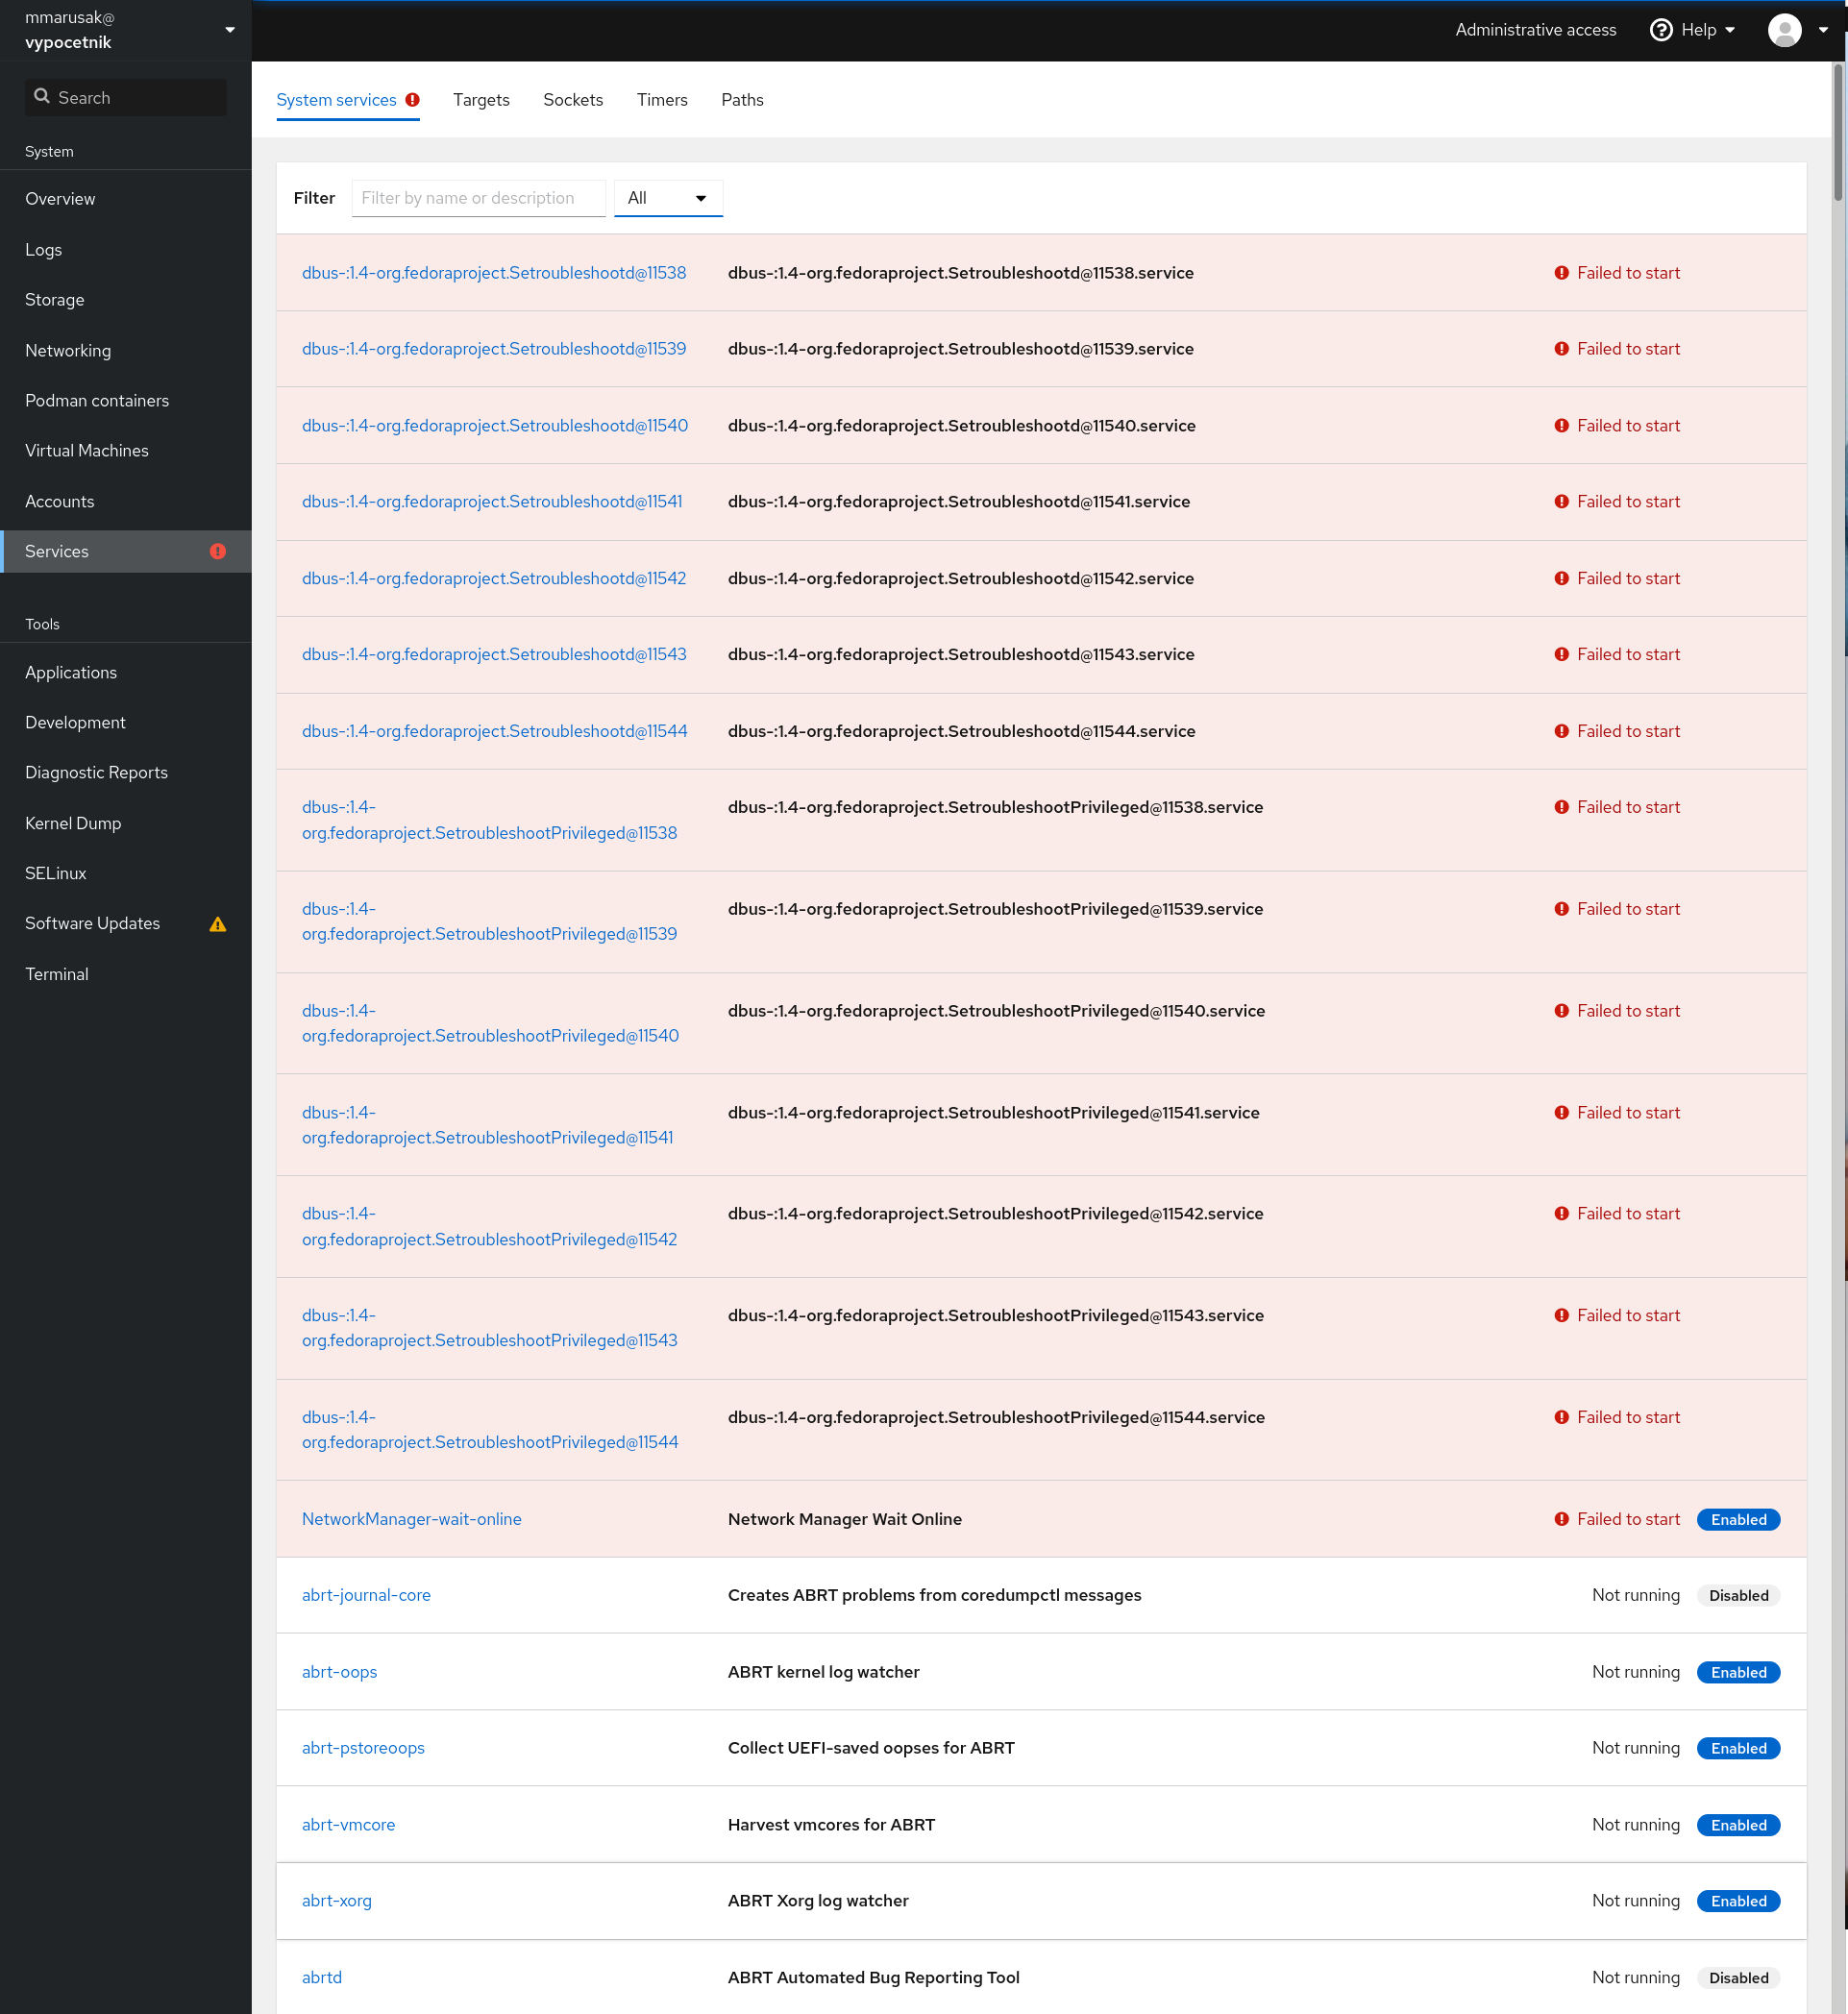This screenshot has height=2014, width=1848.
Task: Click the Administrative access button
Action: 1535,29
